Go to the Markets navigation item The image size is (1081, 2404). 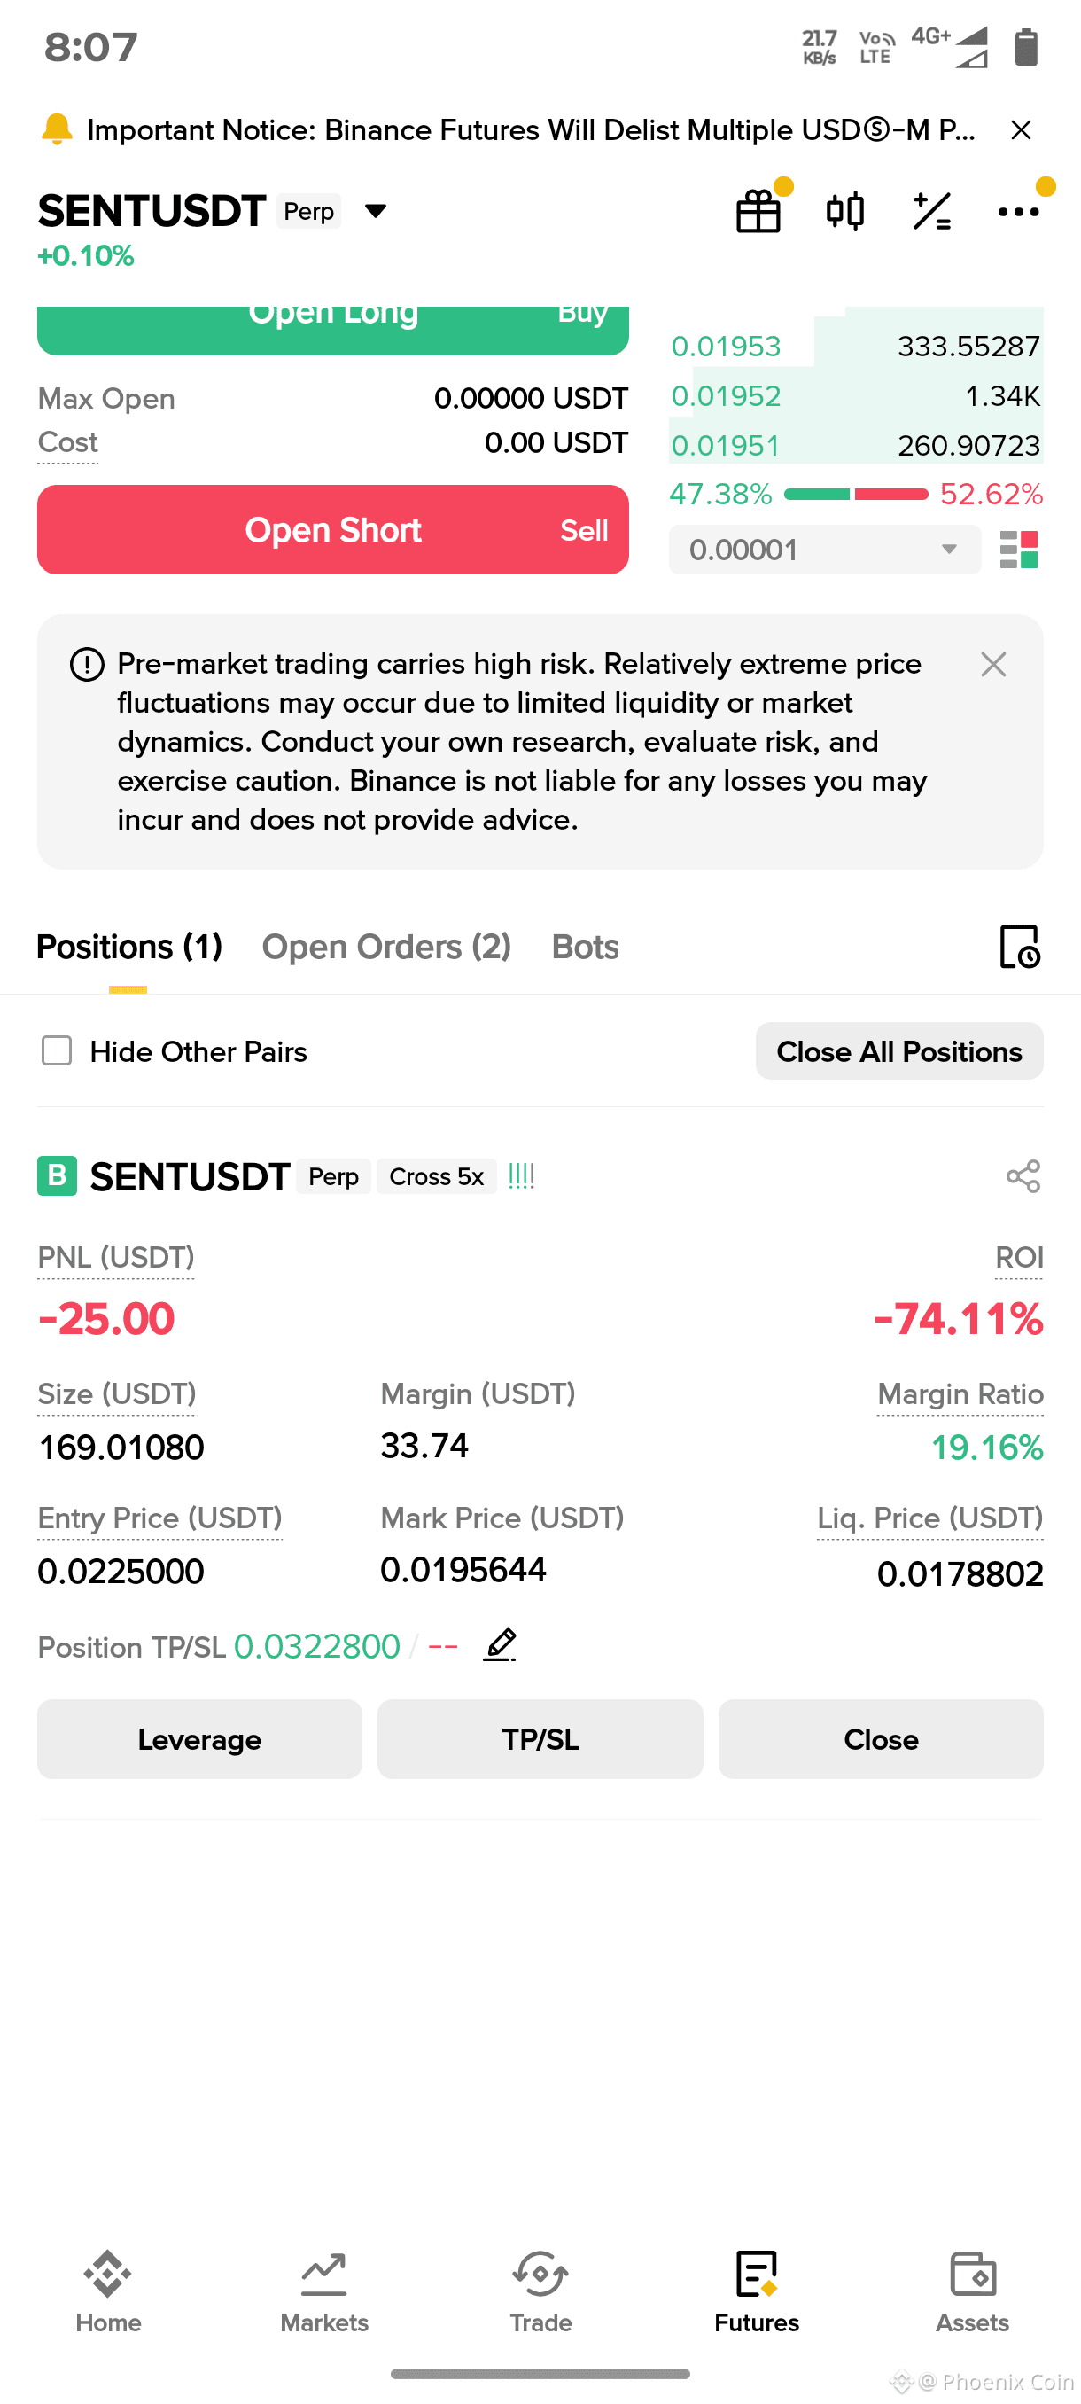324,2292
